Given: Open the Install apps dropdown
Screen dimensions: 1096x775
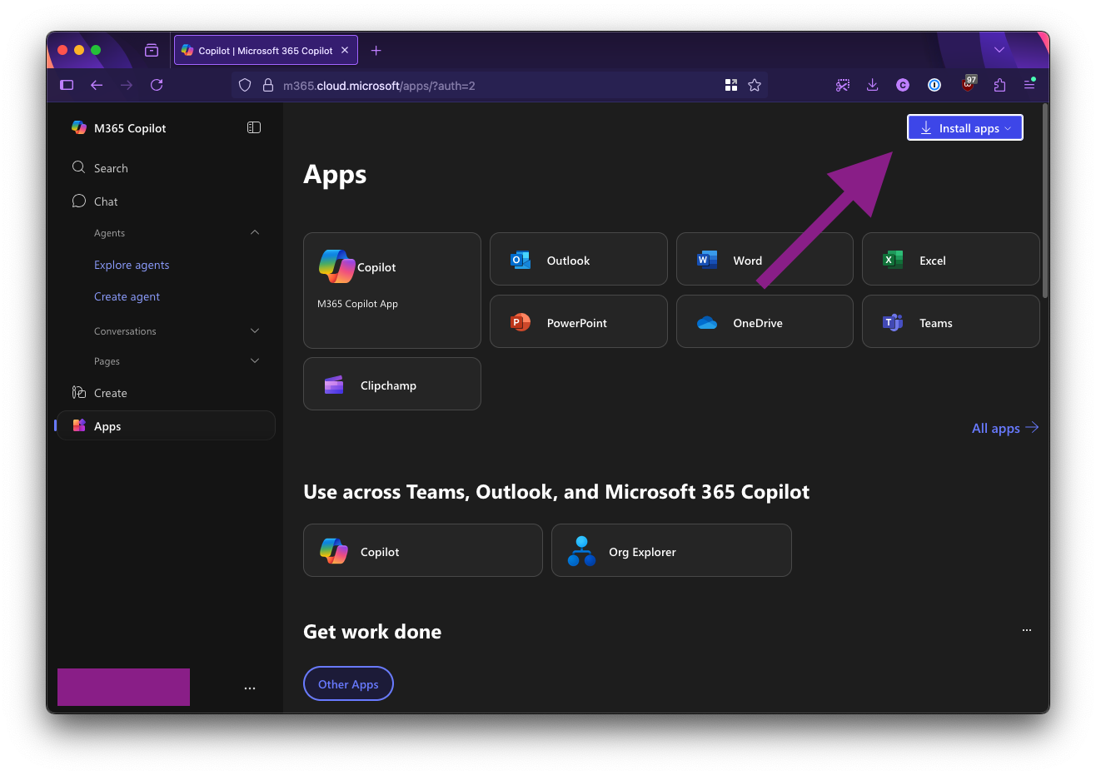Looking at the screenshot, I should pyautogui.click(x=965, y=127).
